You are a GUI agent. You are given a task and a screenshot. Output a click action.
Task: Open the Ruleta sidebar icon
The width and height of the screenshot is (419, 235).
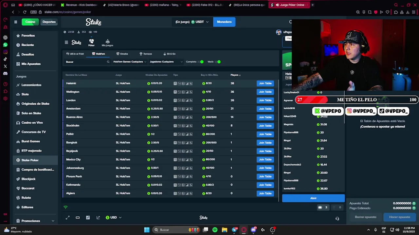tap(18, 198)
